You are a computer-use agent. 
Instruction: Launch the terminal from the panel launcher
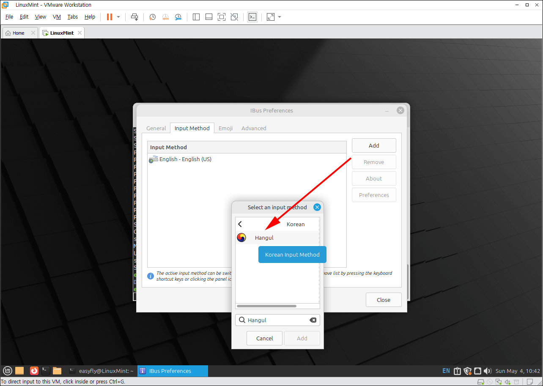tap(46, 371)
